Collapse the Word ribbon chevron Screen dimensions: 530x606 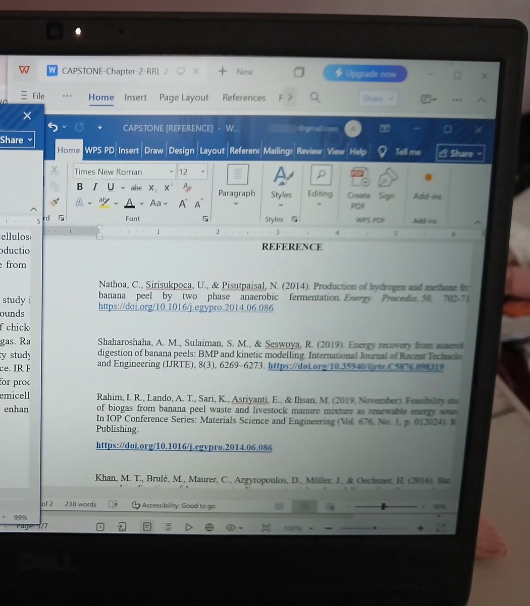click(477, 222)
